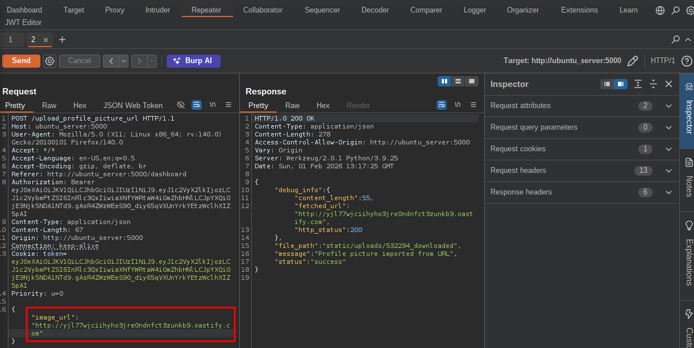This screenshot has width=694, height=348.
Task: Click the globe icon in top bar
Action: pos(660,10)
